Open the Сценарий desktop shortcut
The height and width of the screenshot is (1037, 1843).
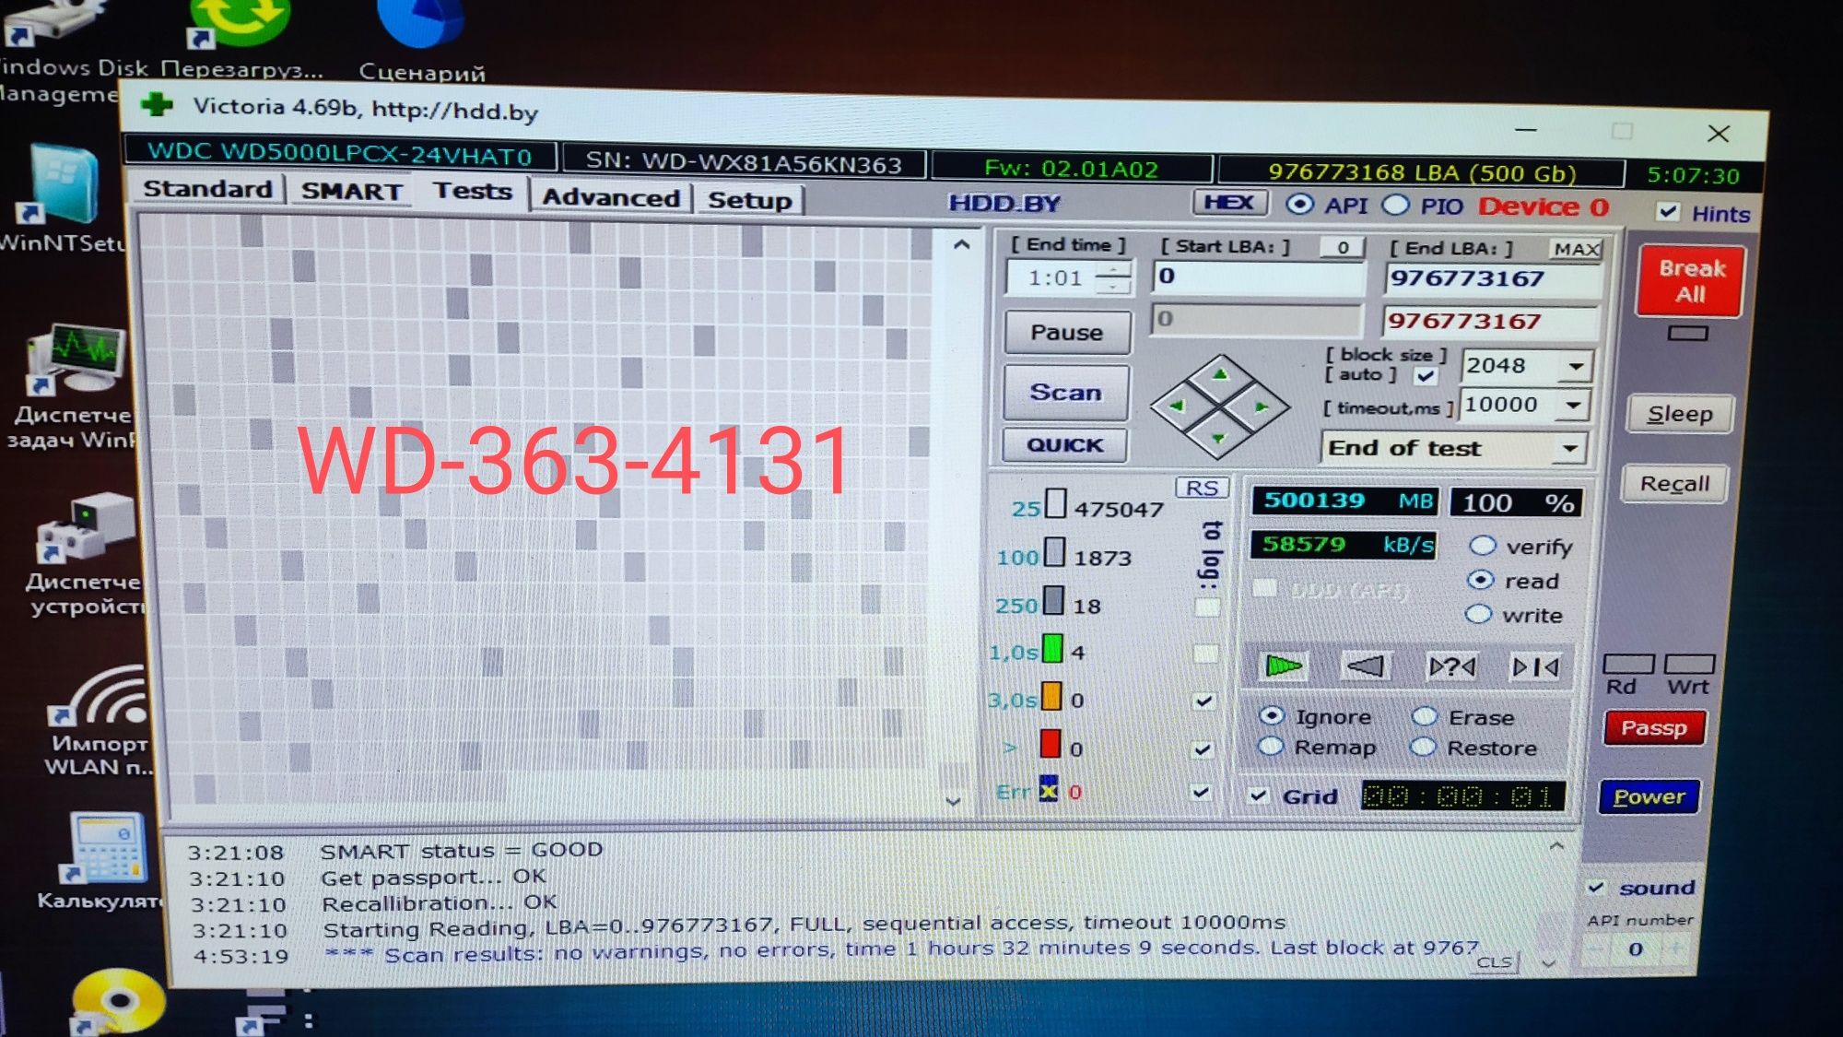coord(422,41)
